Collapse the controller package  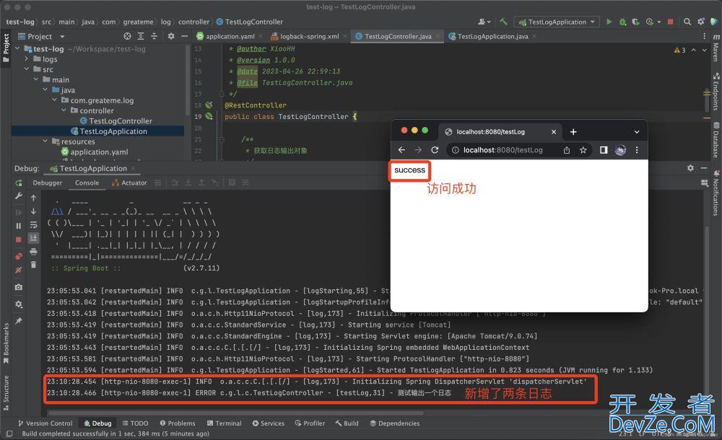click(x=64, y=110)
